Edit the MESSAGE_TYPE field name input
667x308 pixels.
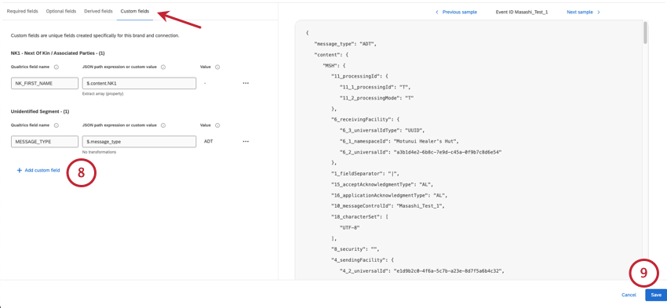[x=45, y=142]
